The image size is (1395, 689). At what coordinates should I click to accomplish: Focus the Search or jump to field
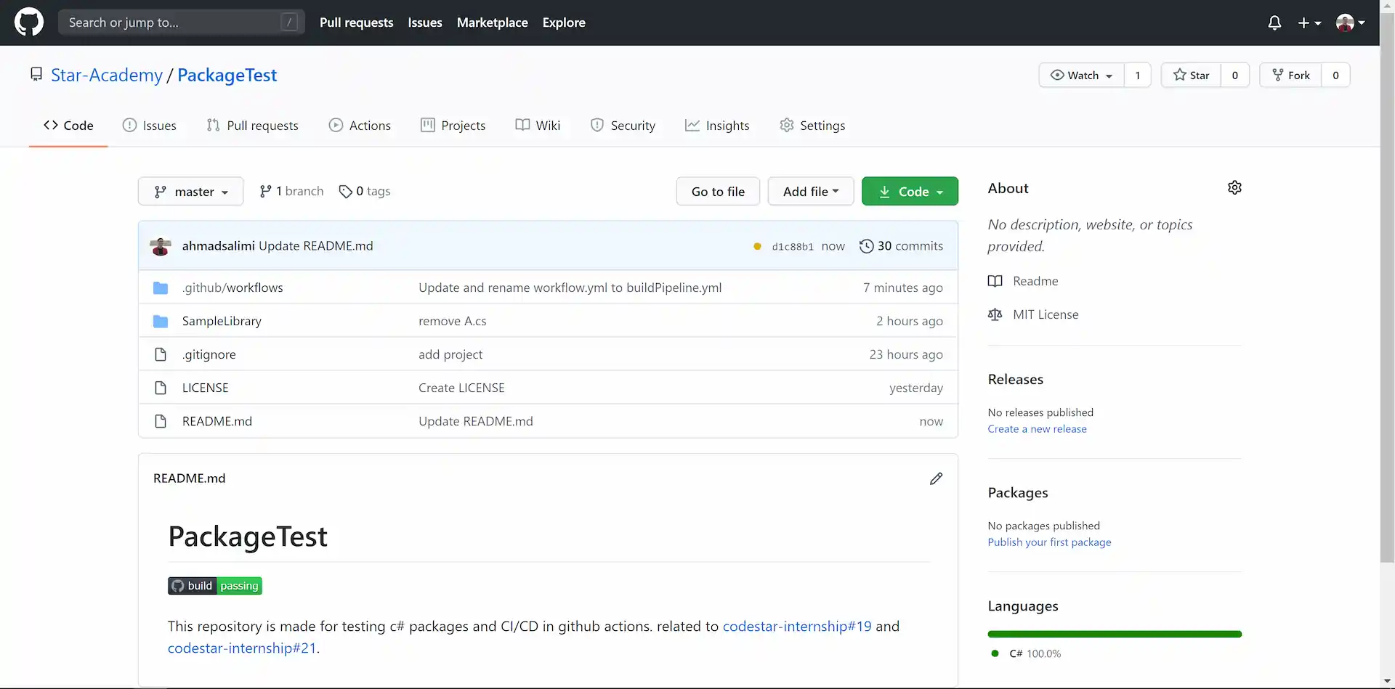tap(182, 23)
